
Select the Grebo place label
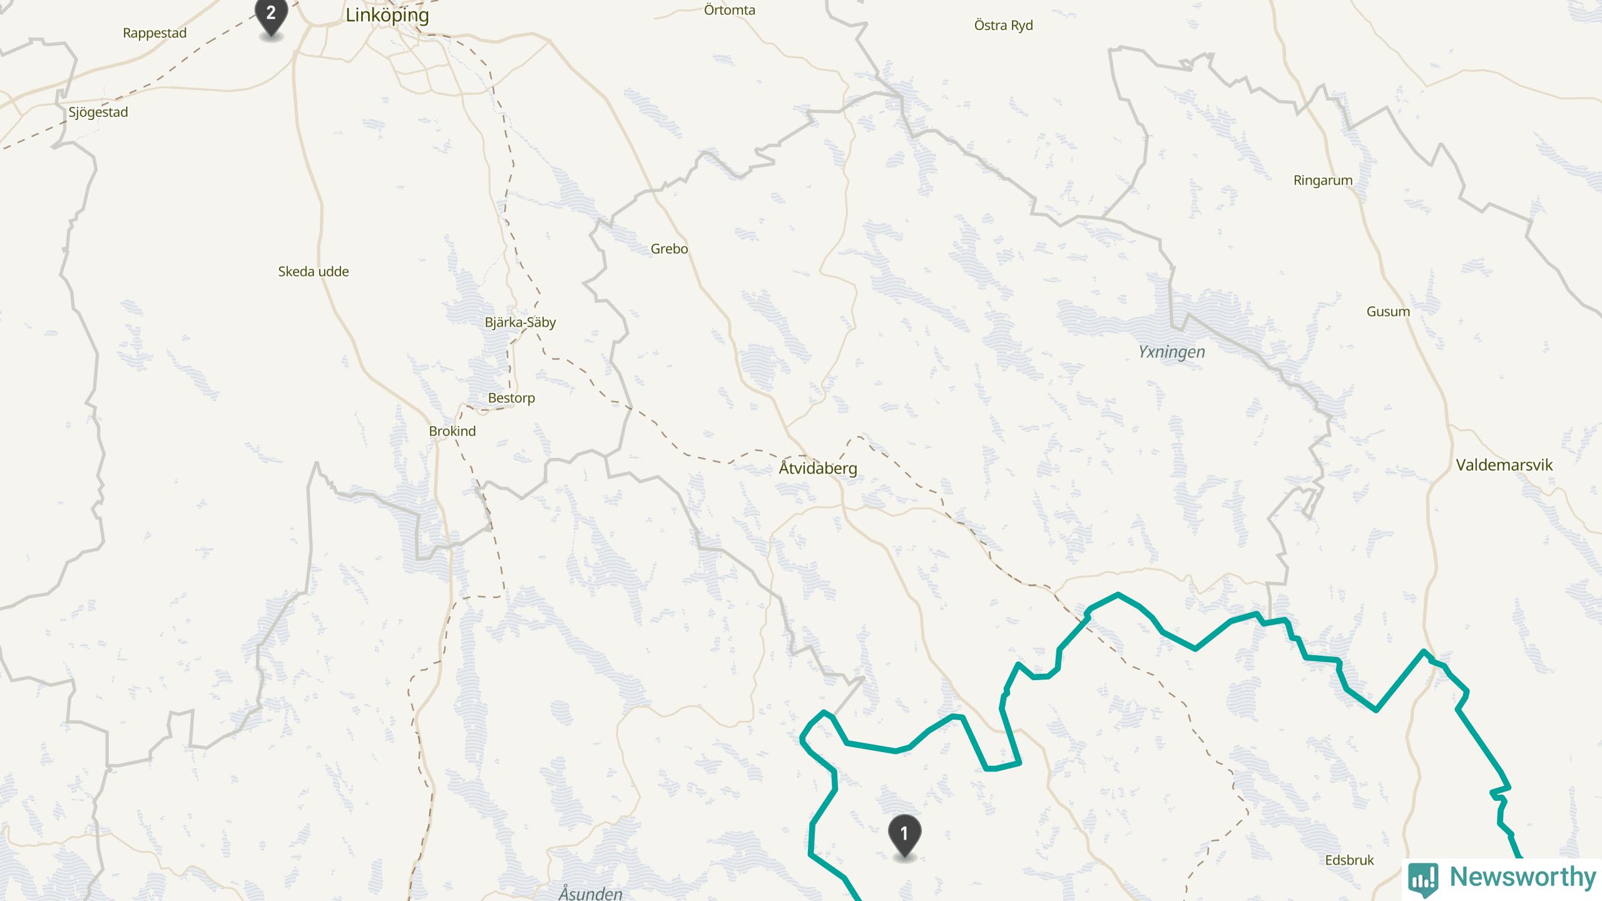(669, 249)
